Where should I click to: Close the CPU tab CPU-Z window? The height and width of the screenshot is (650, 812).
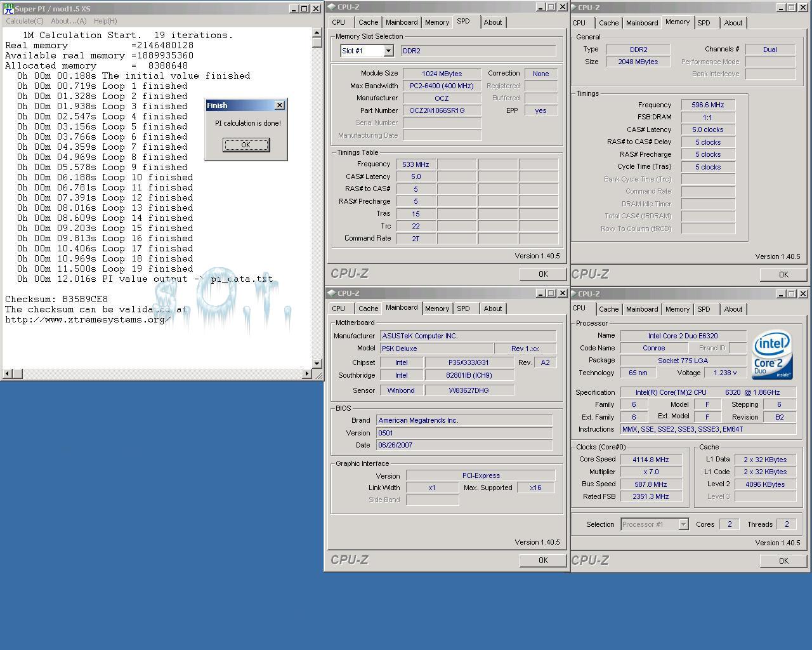(x=802, y=294)
